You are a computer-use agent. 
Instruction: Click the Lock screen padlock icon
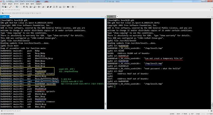pos(57,7)
